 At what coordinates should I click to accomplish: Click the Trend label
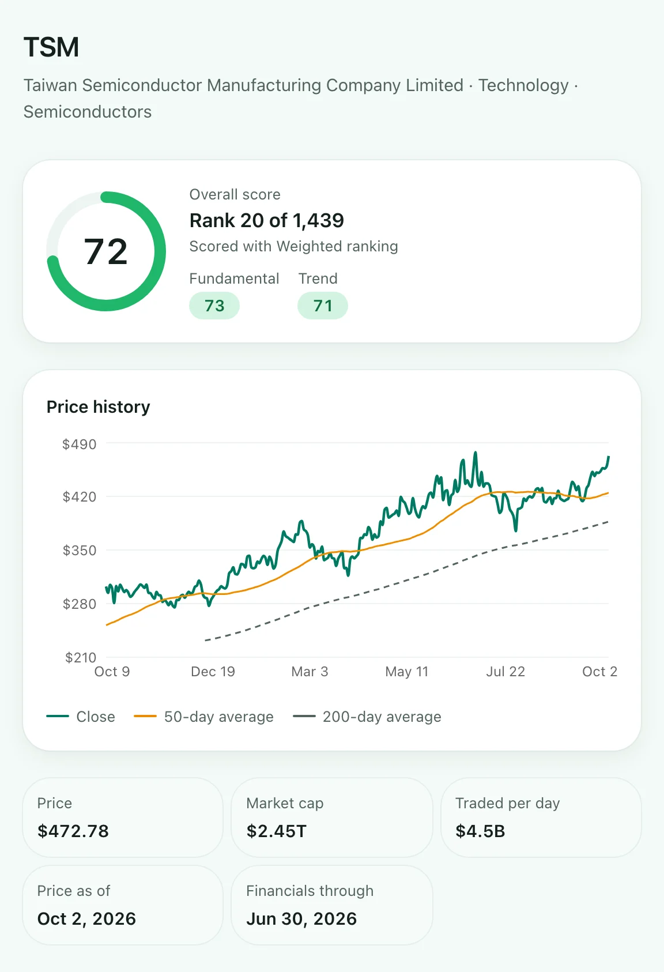pos(318,278)
